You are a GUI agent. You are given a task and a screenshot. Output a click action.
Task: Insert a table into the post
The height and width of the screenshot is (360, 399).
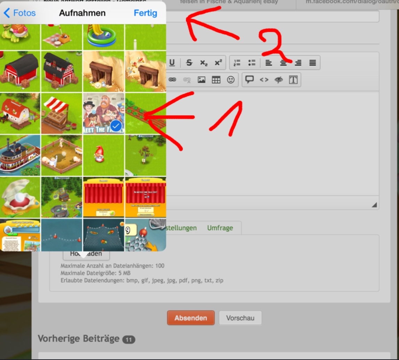(216, 80)
